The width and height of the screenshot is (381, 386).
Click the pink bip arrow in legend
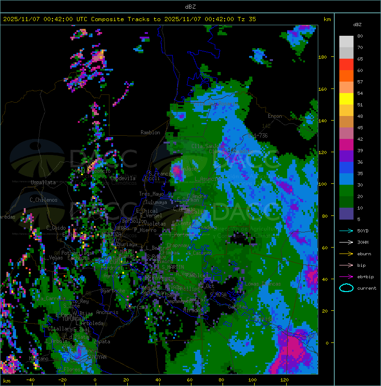(346, 265)
